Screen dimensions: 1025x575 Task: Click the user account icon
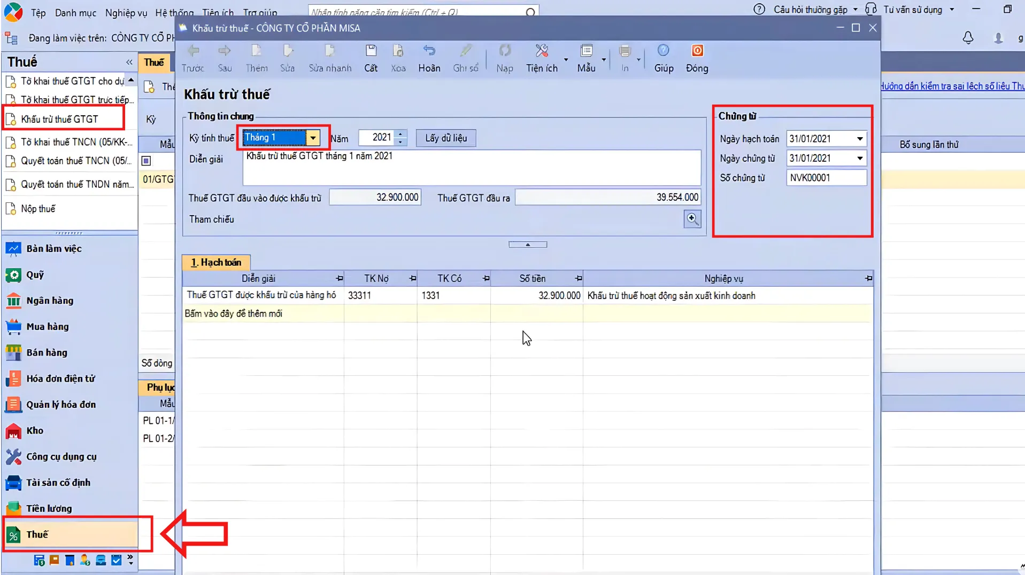tap(998, 38)
